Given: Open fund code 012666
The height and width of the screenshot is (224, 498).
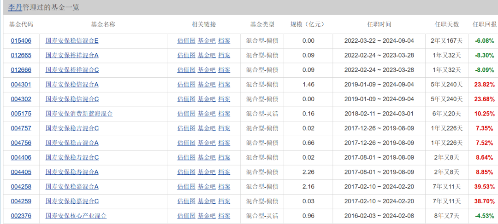Looking at the screenshot, I should click(x=21, y=70).
